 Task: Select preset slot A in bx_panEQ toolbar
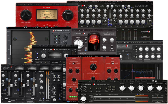click(31, 28)
